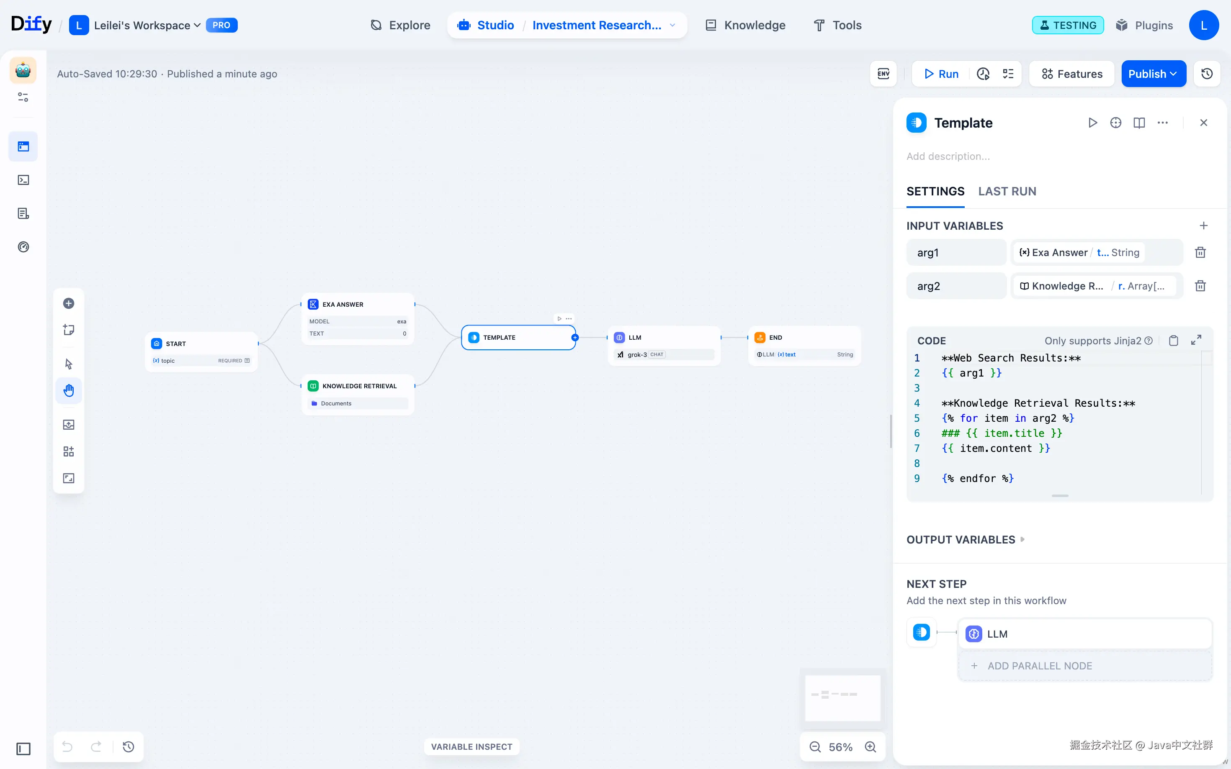Select the add note icon
Viewport: 1231px width, 769px height.
coord(69,330)
